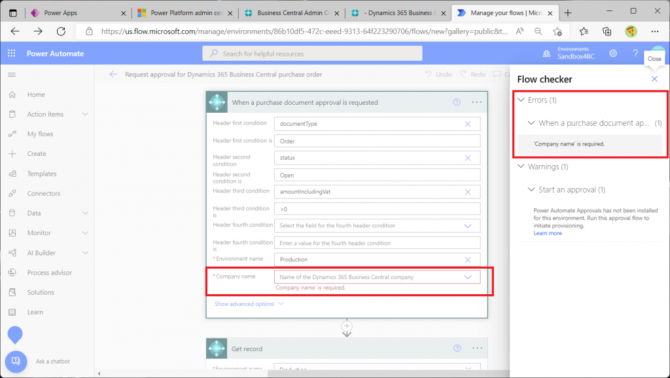Open the browser tab actions menu icon
The image size is (670, 378).
click(x=13, y=13)
